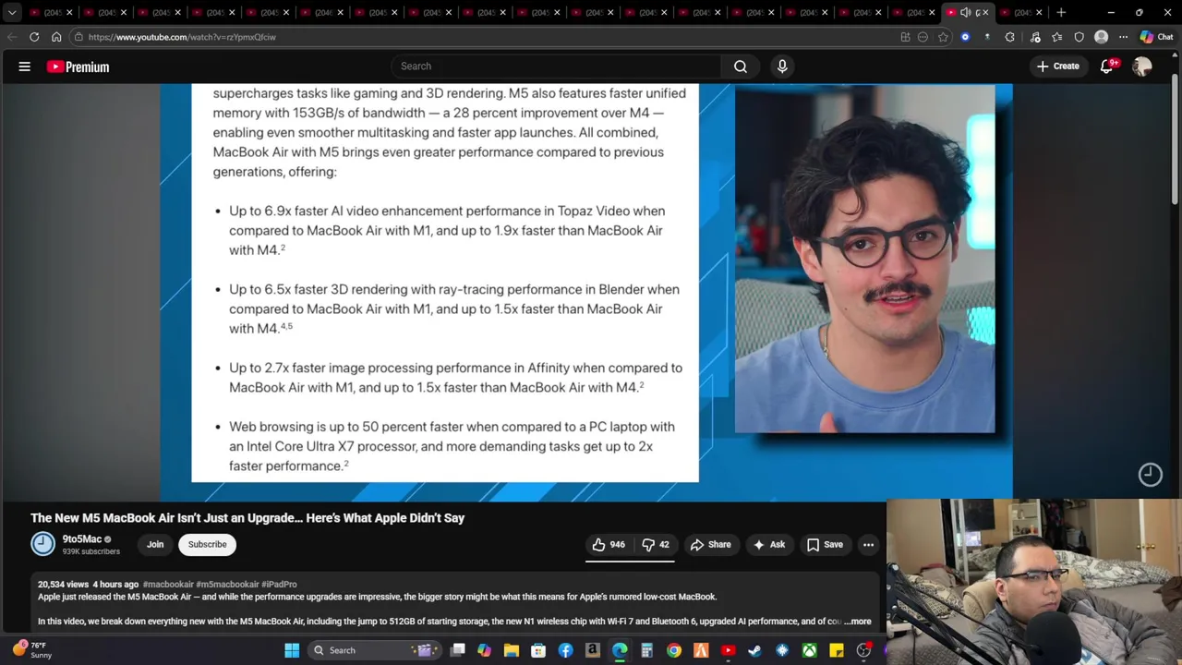
Task: Open Task View from taskbar
Action: coord(457,650)
